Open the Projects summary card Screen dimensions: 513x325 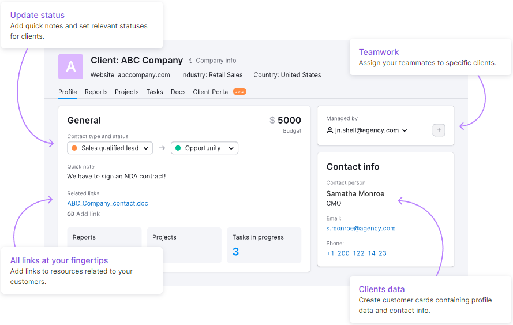184,245
